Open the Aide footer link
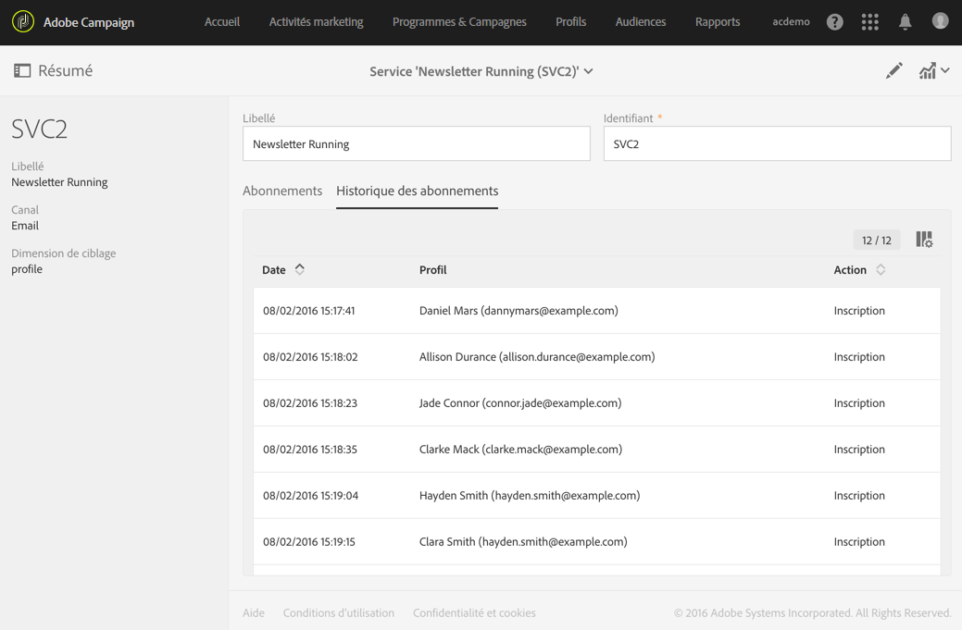Screen dimensions: 962x630 coord(254,612)
